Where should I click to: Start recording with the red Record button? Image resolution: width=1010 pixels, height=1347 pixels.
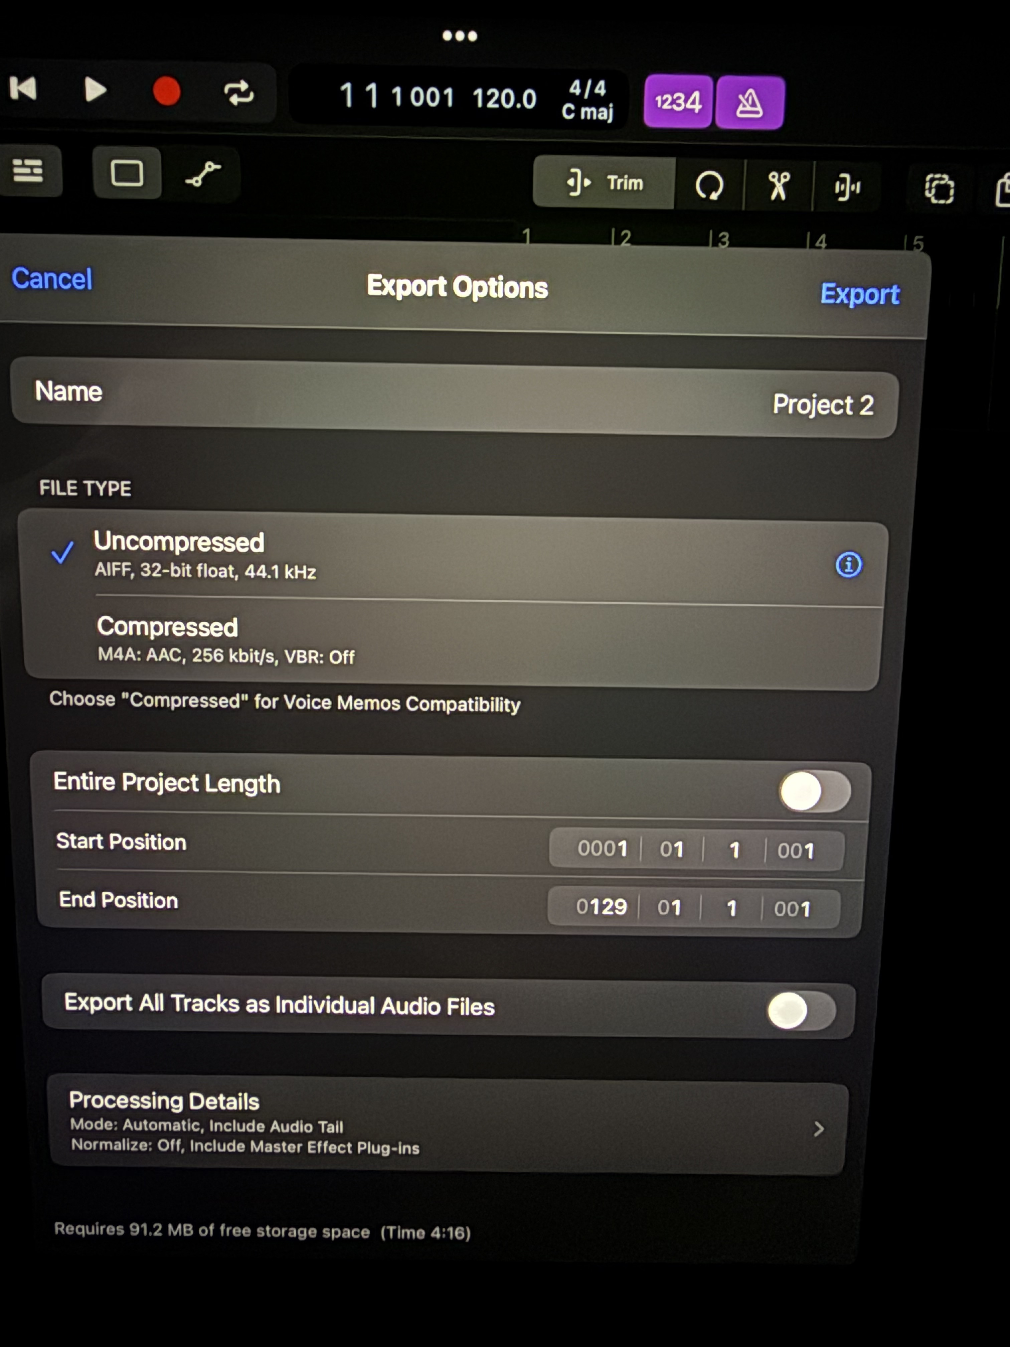pos(166,91)
